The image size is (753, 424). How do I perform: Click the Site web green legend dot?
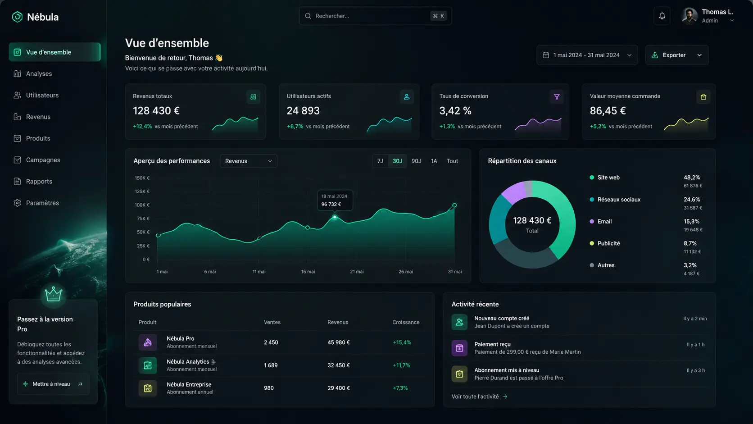click(592, 178)
